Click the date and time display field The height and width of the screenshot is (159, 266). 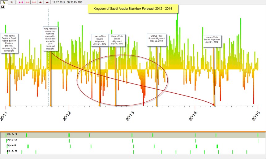[x=67, y=2]
